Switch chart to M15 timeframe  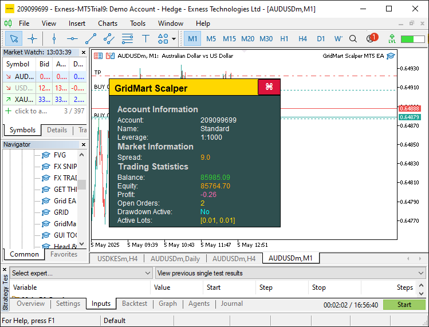coord(229,38)
